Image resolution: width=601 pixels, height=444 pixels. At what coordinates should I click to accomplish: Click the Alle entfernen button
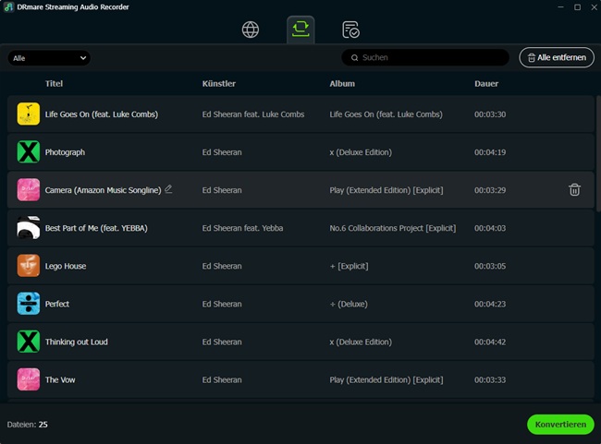tap(557, 57)
